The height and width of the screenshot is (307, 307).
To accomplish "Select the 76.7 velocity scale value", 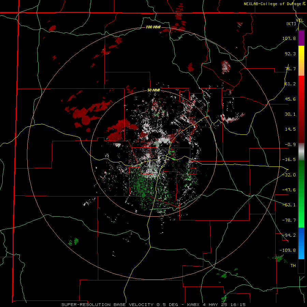I will point(290,69).
